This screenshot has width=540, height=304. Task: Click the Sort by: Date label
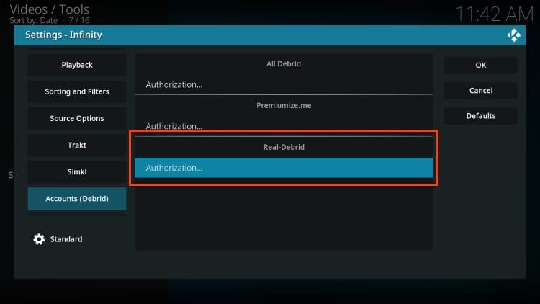[33, 21]
